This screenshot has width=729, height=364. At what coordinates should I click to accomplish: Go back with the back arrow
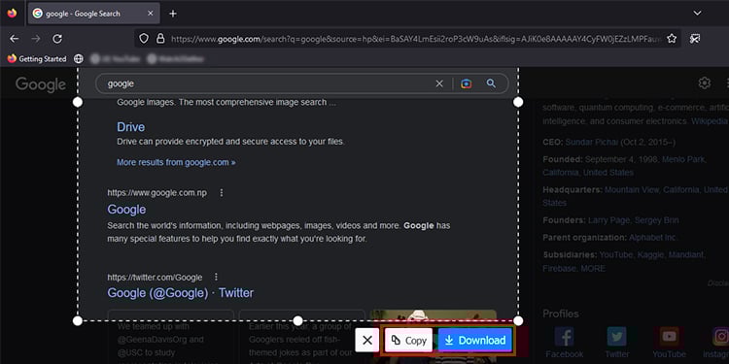[x=15, y=39]
